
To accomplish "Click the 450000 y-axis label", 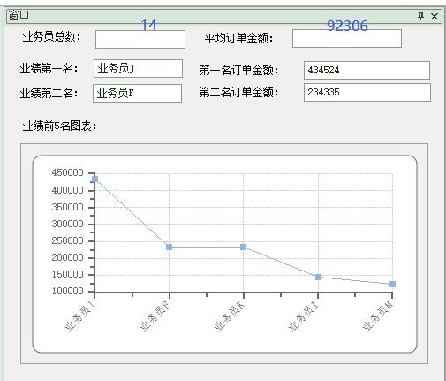I will [67, 172].
